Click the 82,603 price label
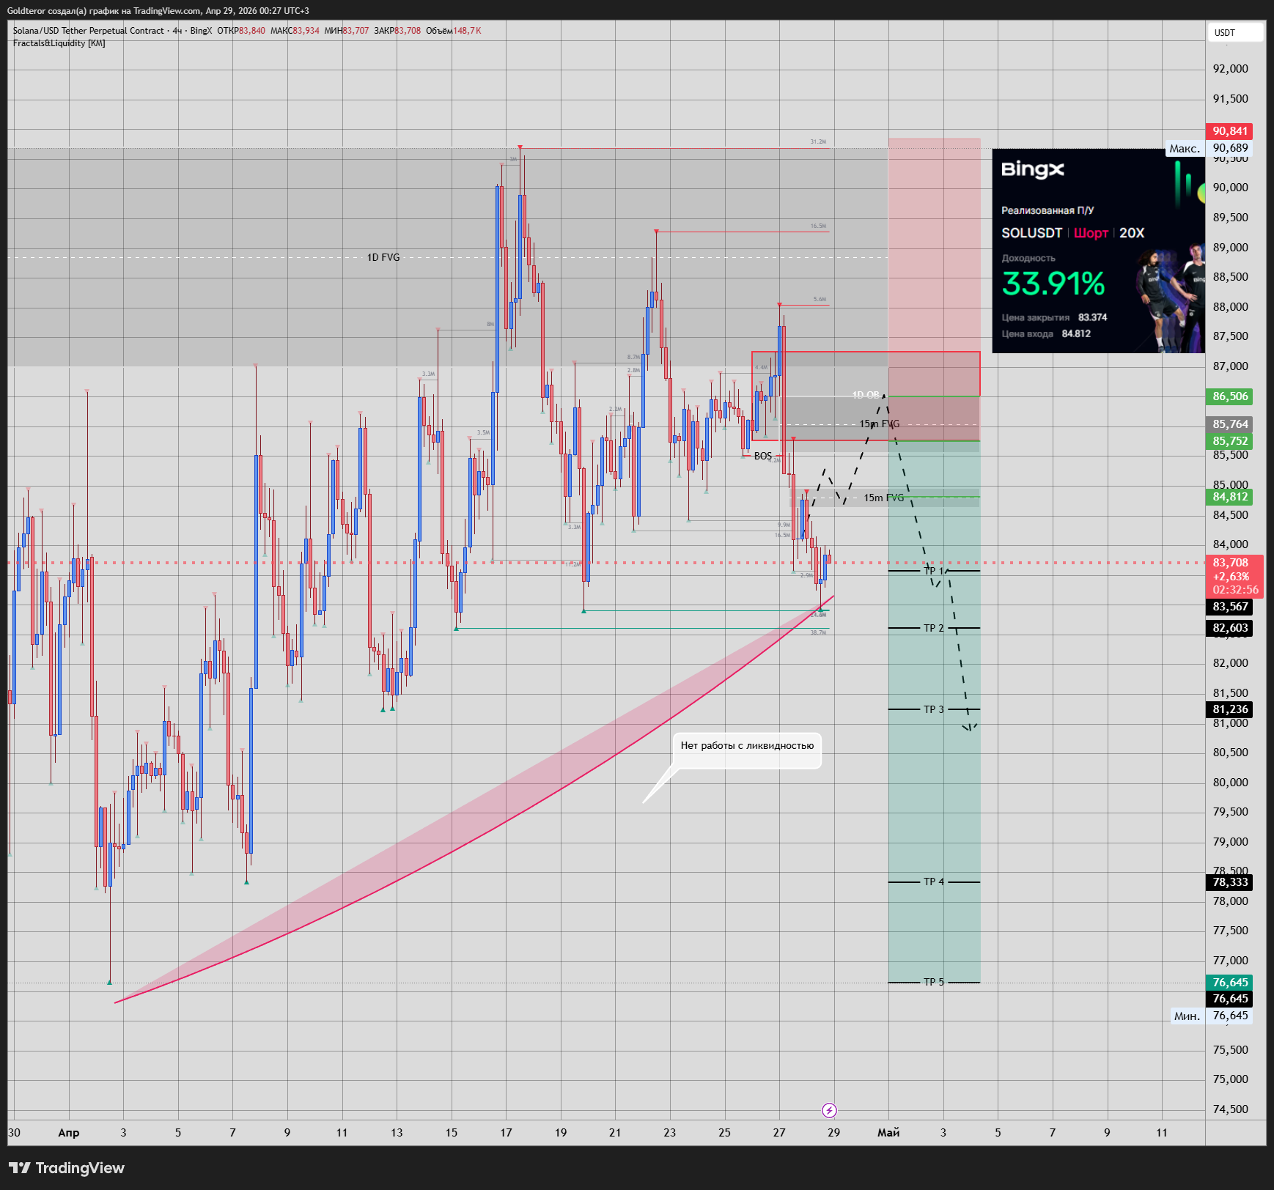Screen dimensions: 1274x1190 (1229, 628)
